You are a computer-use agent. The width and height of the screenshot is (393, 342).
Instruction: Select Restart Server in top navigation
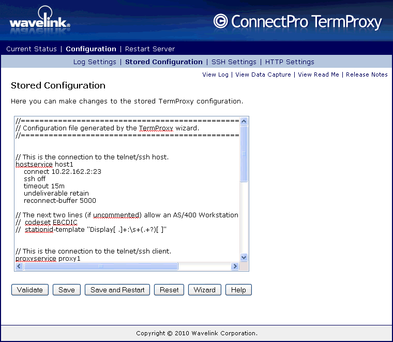150,49
